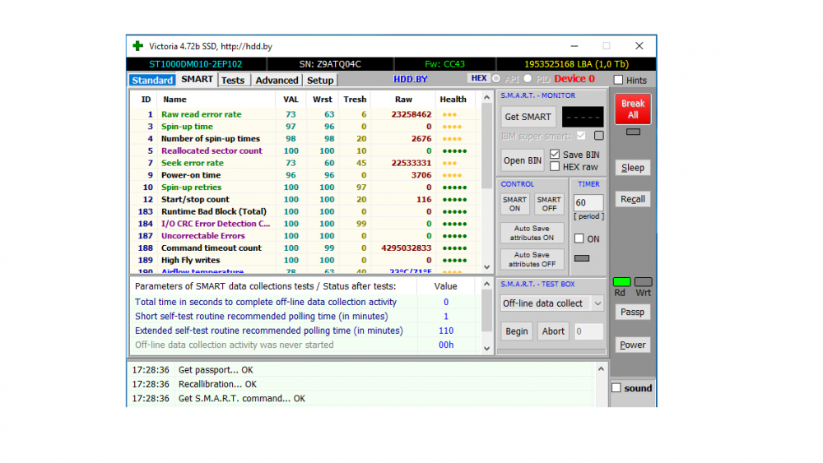Open the Off-line data collect dropdown
The width and height of the screenshot is (823, 463).
tap(552, 303)
